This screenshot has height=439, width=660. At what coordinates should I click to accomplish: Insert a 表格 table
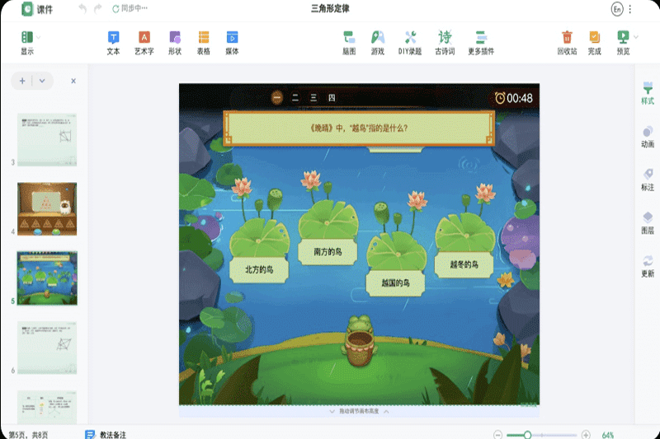(203, 43)
